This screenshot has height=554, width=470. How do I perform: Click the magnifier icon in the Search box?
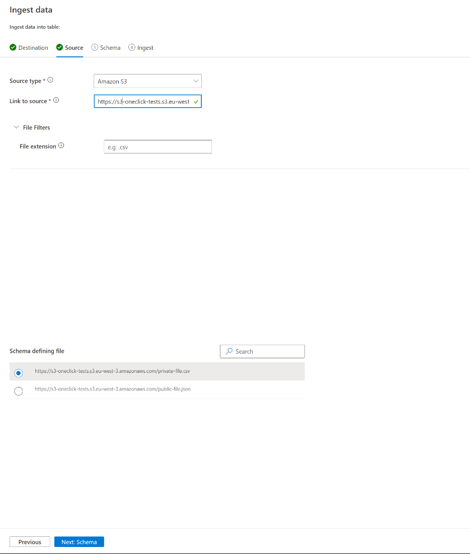(x=229, y=351)
